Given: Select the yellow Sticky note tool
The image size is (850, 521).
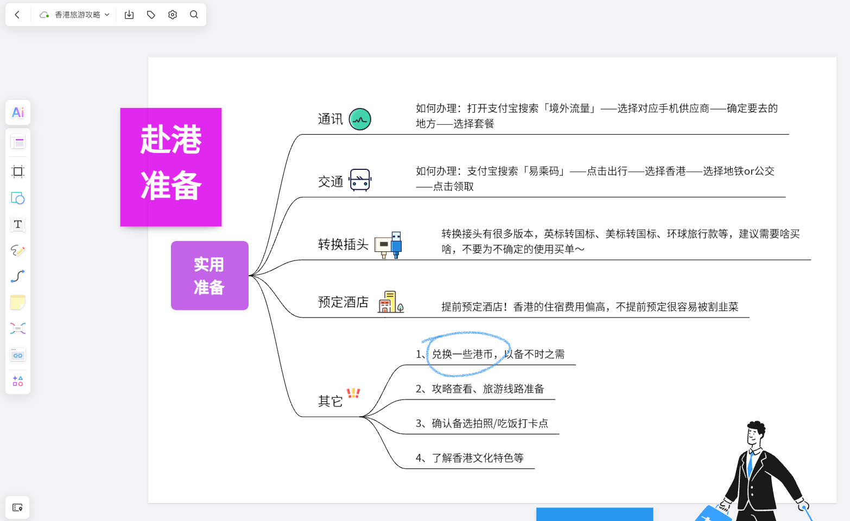Looking at the screenshot, I should 18,302.
